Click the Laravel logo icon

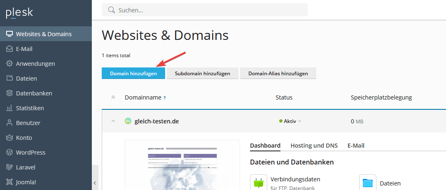9,167
